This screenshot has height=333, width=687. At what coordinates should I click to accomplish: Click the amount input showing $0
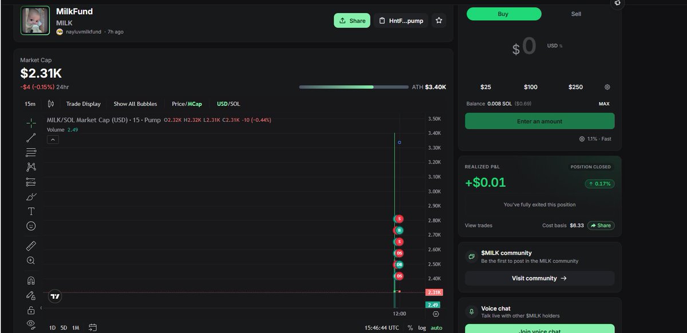[524, 46]
